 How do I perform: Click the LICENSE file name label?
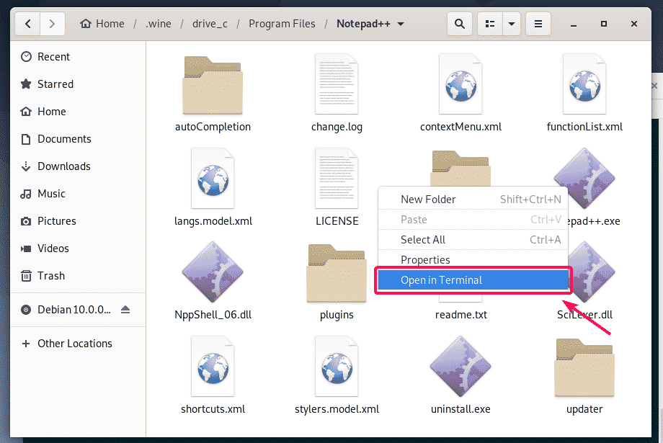(337, 221)
